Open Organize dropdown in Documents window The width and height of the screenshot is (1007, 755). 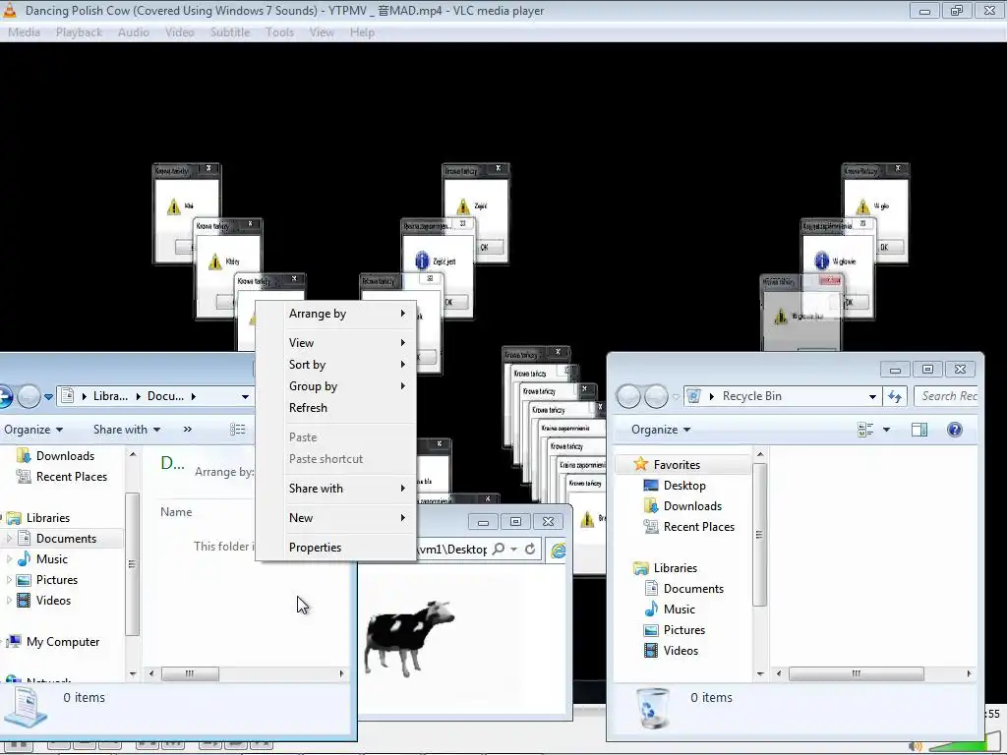coord(33,430)
